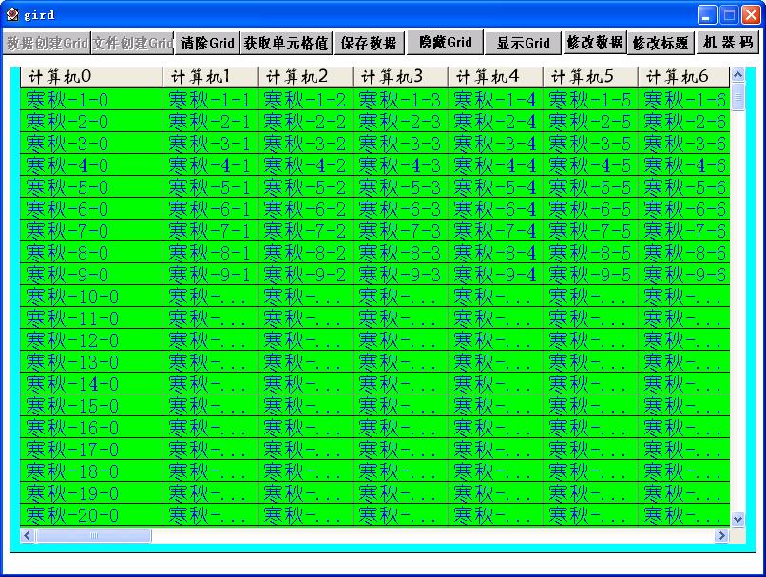This screenshot has width=766, height=577.
Task: Select cell 寒秋-9-2
Action: coord(305,275)
